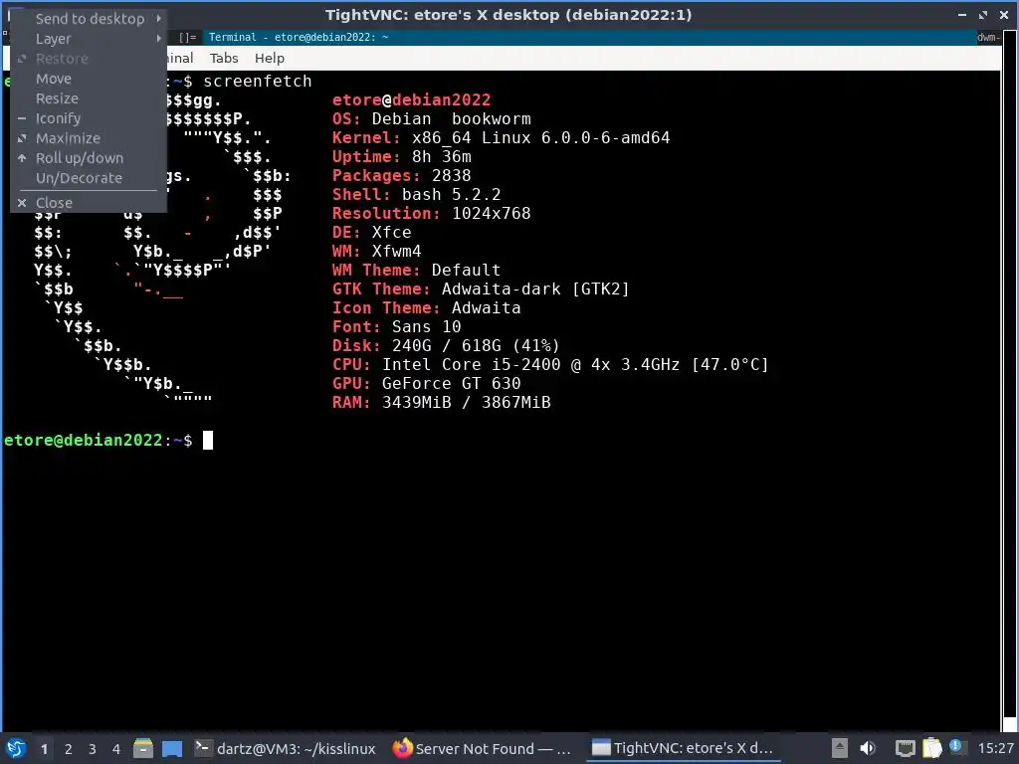Select Iconify in the window menu
The height and width of the screenshot is (764, 1019).
click(x=89, y=119)
